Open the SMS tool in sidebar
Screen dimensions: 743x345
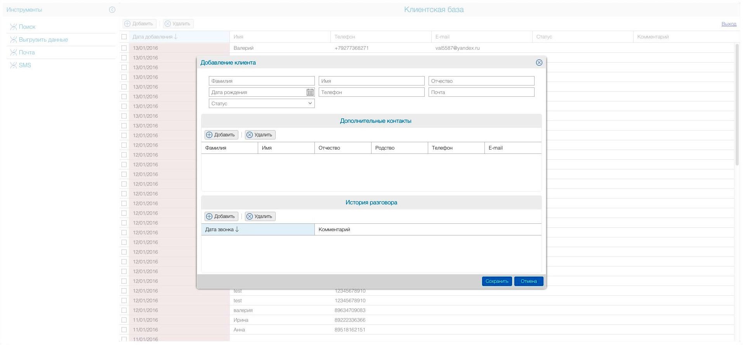click(x=24, y=65)
